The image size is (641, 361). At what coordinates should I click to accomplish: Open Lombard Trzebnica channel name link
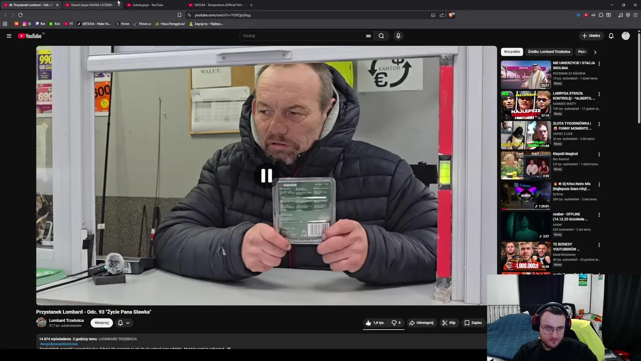pos(66,320)
